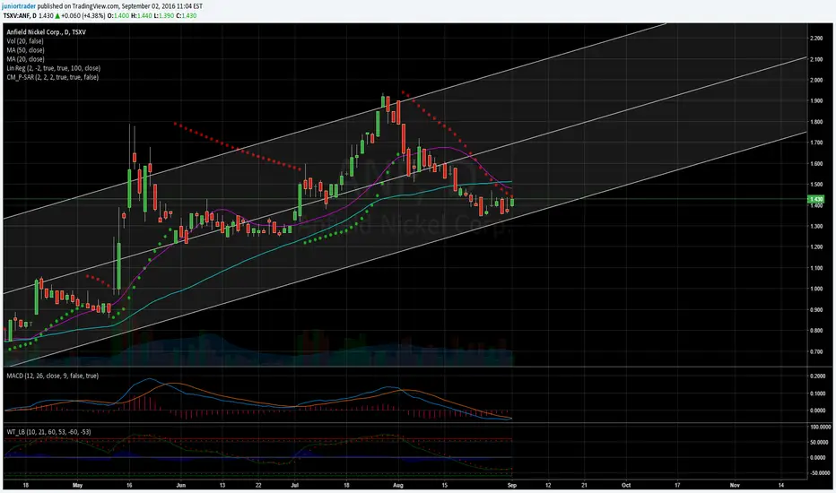
Task: Click the Jun date on time axis
Action: pyautogui.click(x=180, y=486)
